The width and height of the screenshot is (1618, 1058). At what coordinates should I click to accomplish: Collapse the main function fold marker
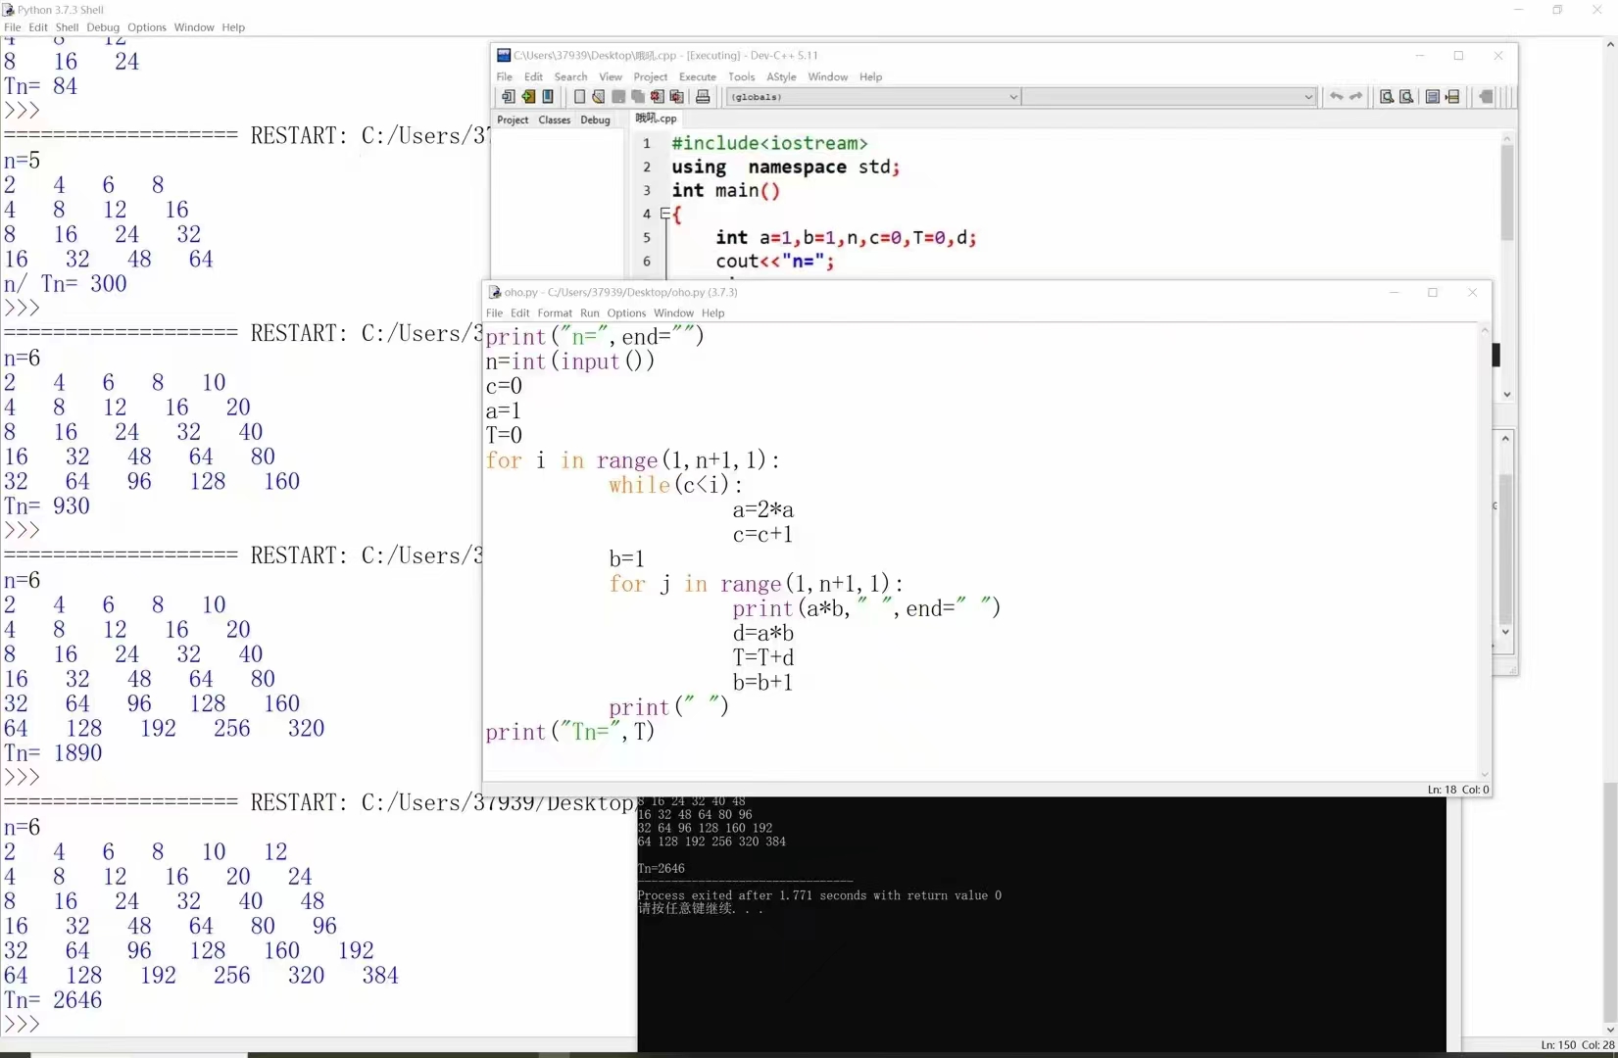click(665, 213)
